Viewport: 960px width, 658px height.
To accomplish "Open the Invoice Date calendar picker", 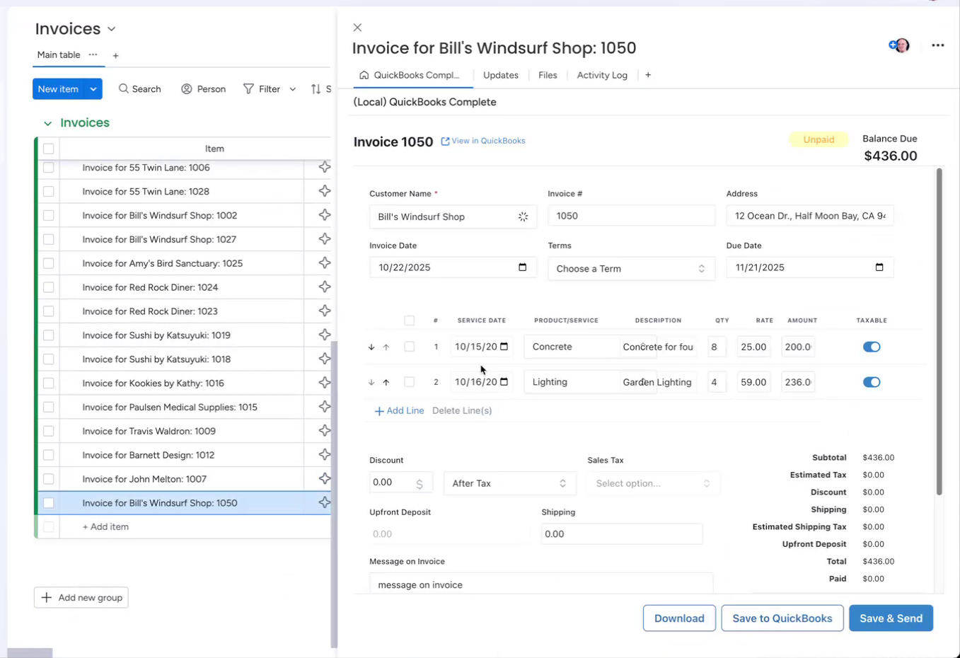I will (523, 267).
